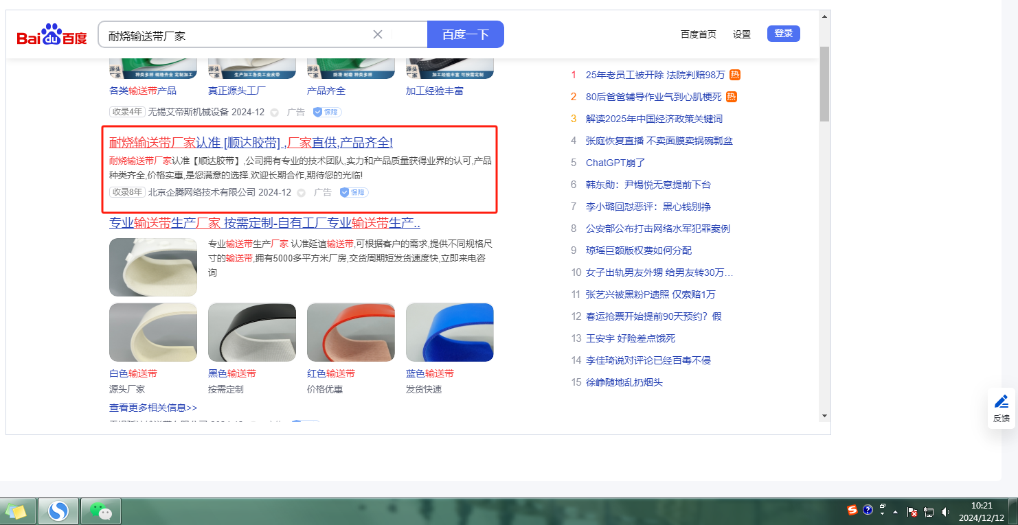Open the sticky notes icon on the taskbar
The image size is (1018, 525).
click(x=16, y=511)
